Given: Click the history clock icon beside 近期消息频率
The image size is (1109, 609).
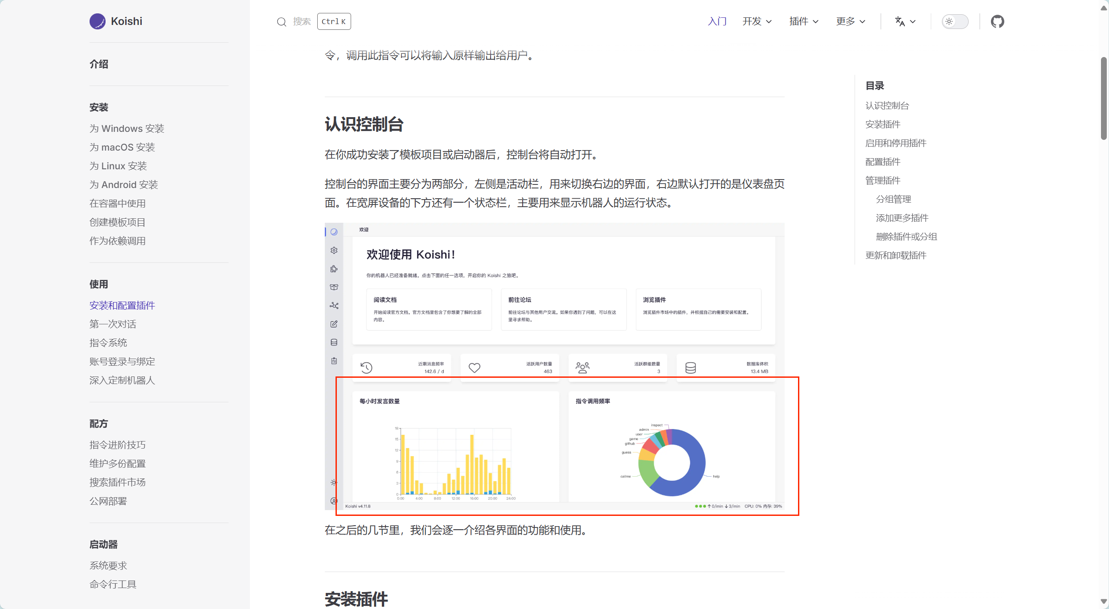Looking at the screenshot, I should coord(367,368).
